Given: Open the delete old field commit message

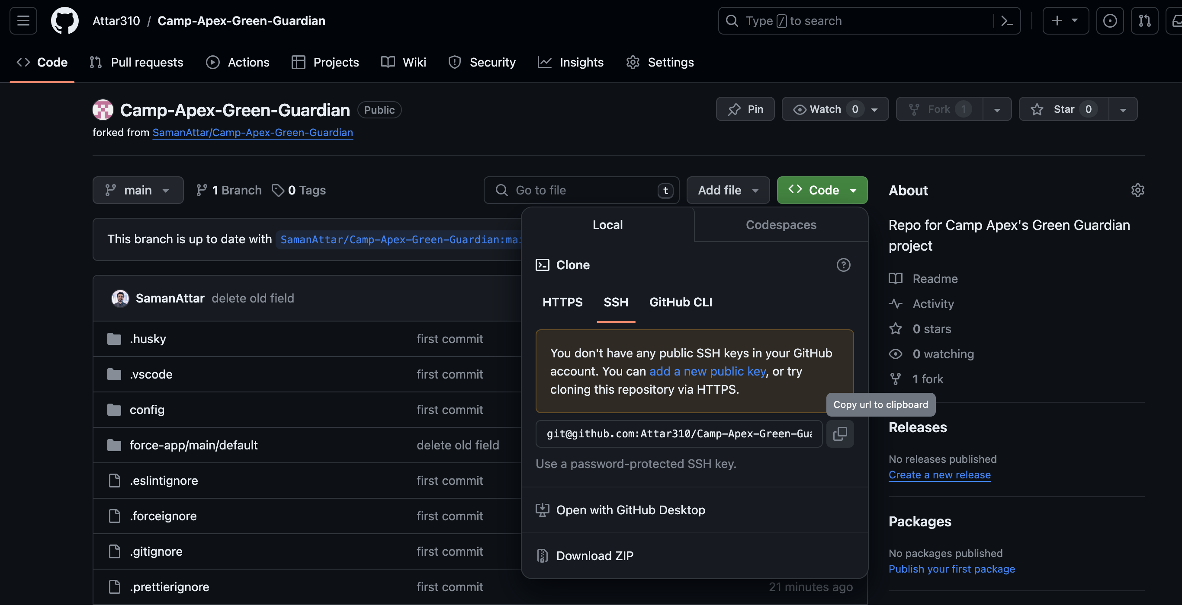Looking at the screenshot, I should click(x=253, y=298).
